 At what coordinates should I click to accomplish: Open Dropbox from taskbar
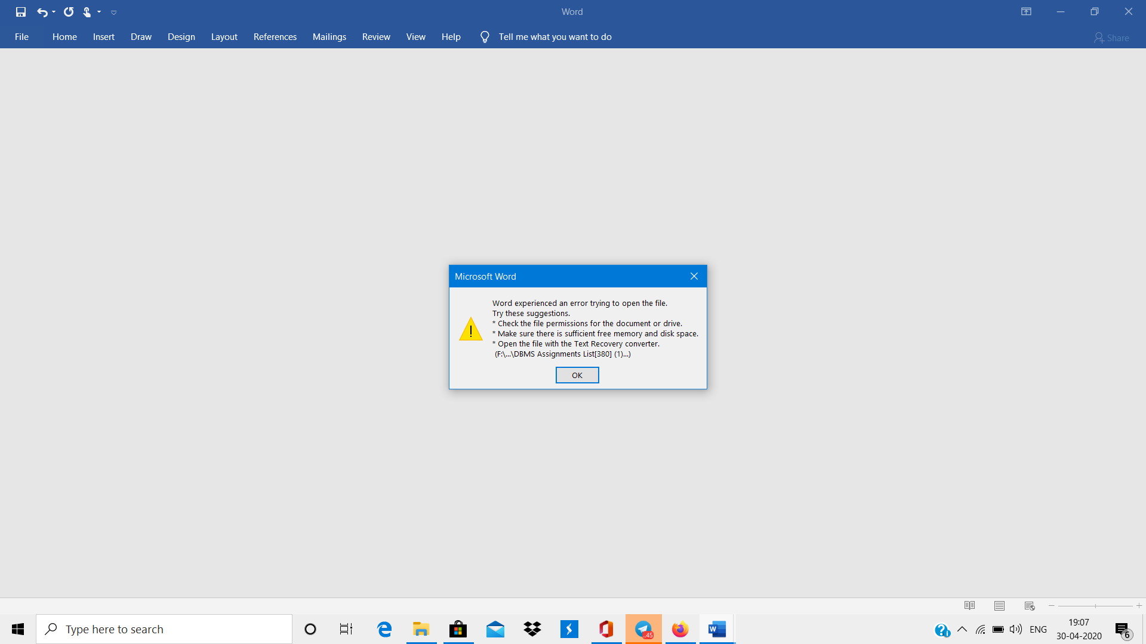[x=532, y=629]
